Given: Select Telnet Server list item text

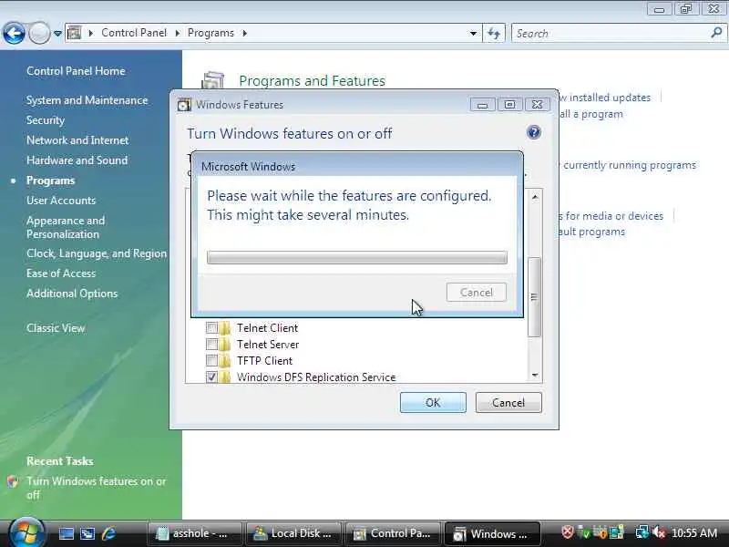Looking at the screenshot, I should tap(268, 345).
